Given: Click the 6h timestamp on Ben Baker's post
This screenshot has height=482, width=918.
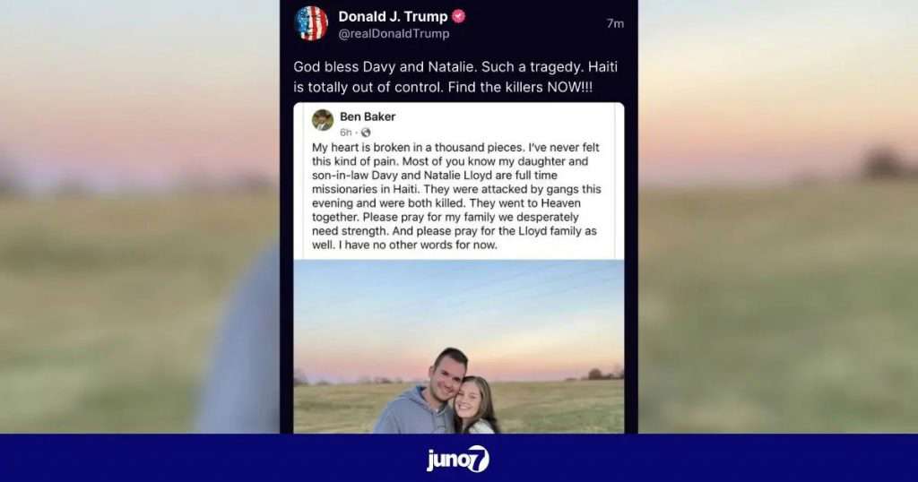Looking at the screenshot, I should [345, 133].
